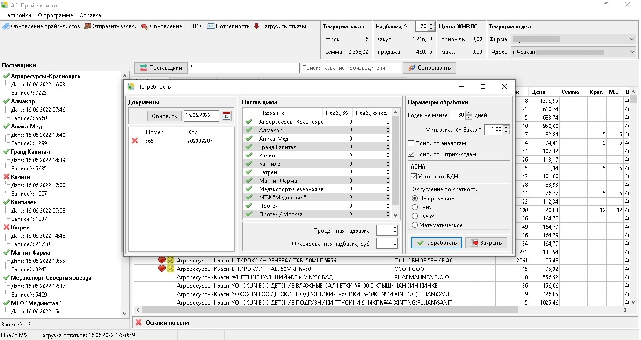Toggle checkmark for Катрен in dialog list
641x340 pixels.
249,172
